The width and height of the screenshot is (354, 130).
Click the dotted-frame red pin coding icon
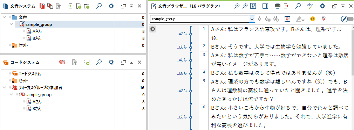287,19
